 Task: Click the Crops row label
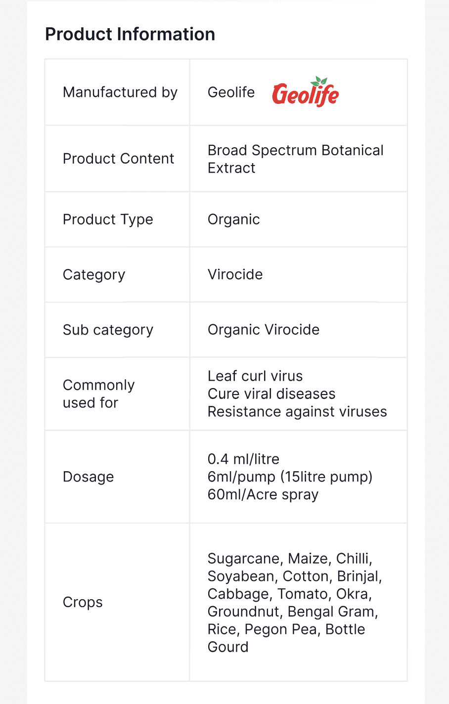[83, 602]
